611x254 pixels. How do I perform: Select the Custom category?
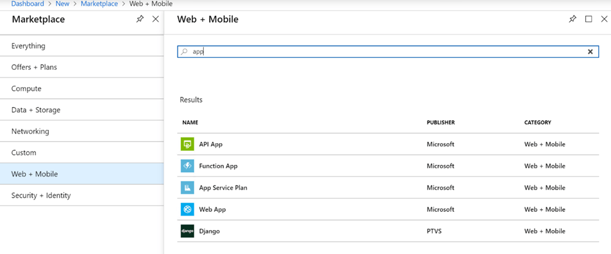click(x=82, y=153)
